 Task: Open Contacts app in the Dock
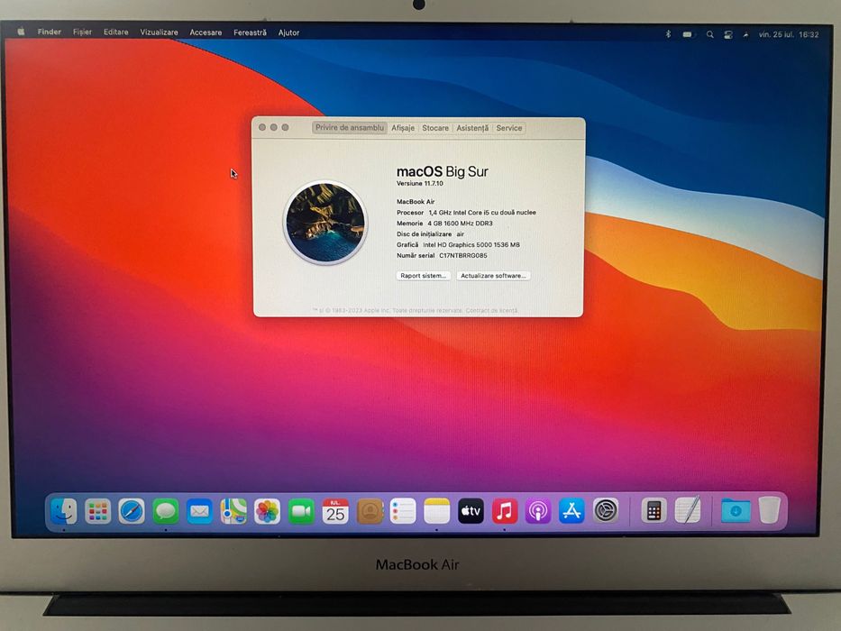[370, 511]
